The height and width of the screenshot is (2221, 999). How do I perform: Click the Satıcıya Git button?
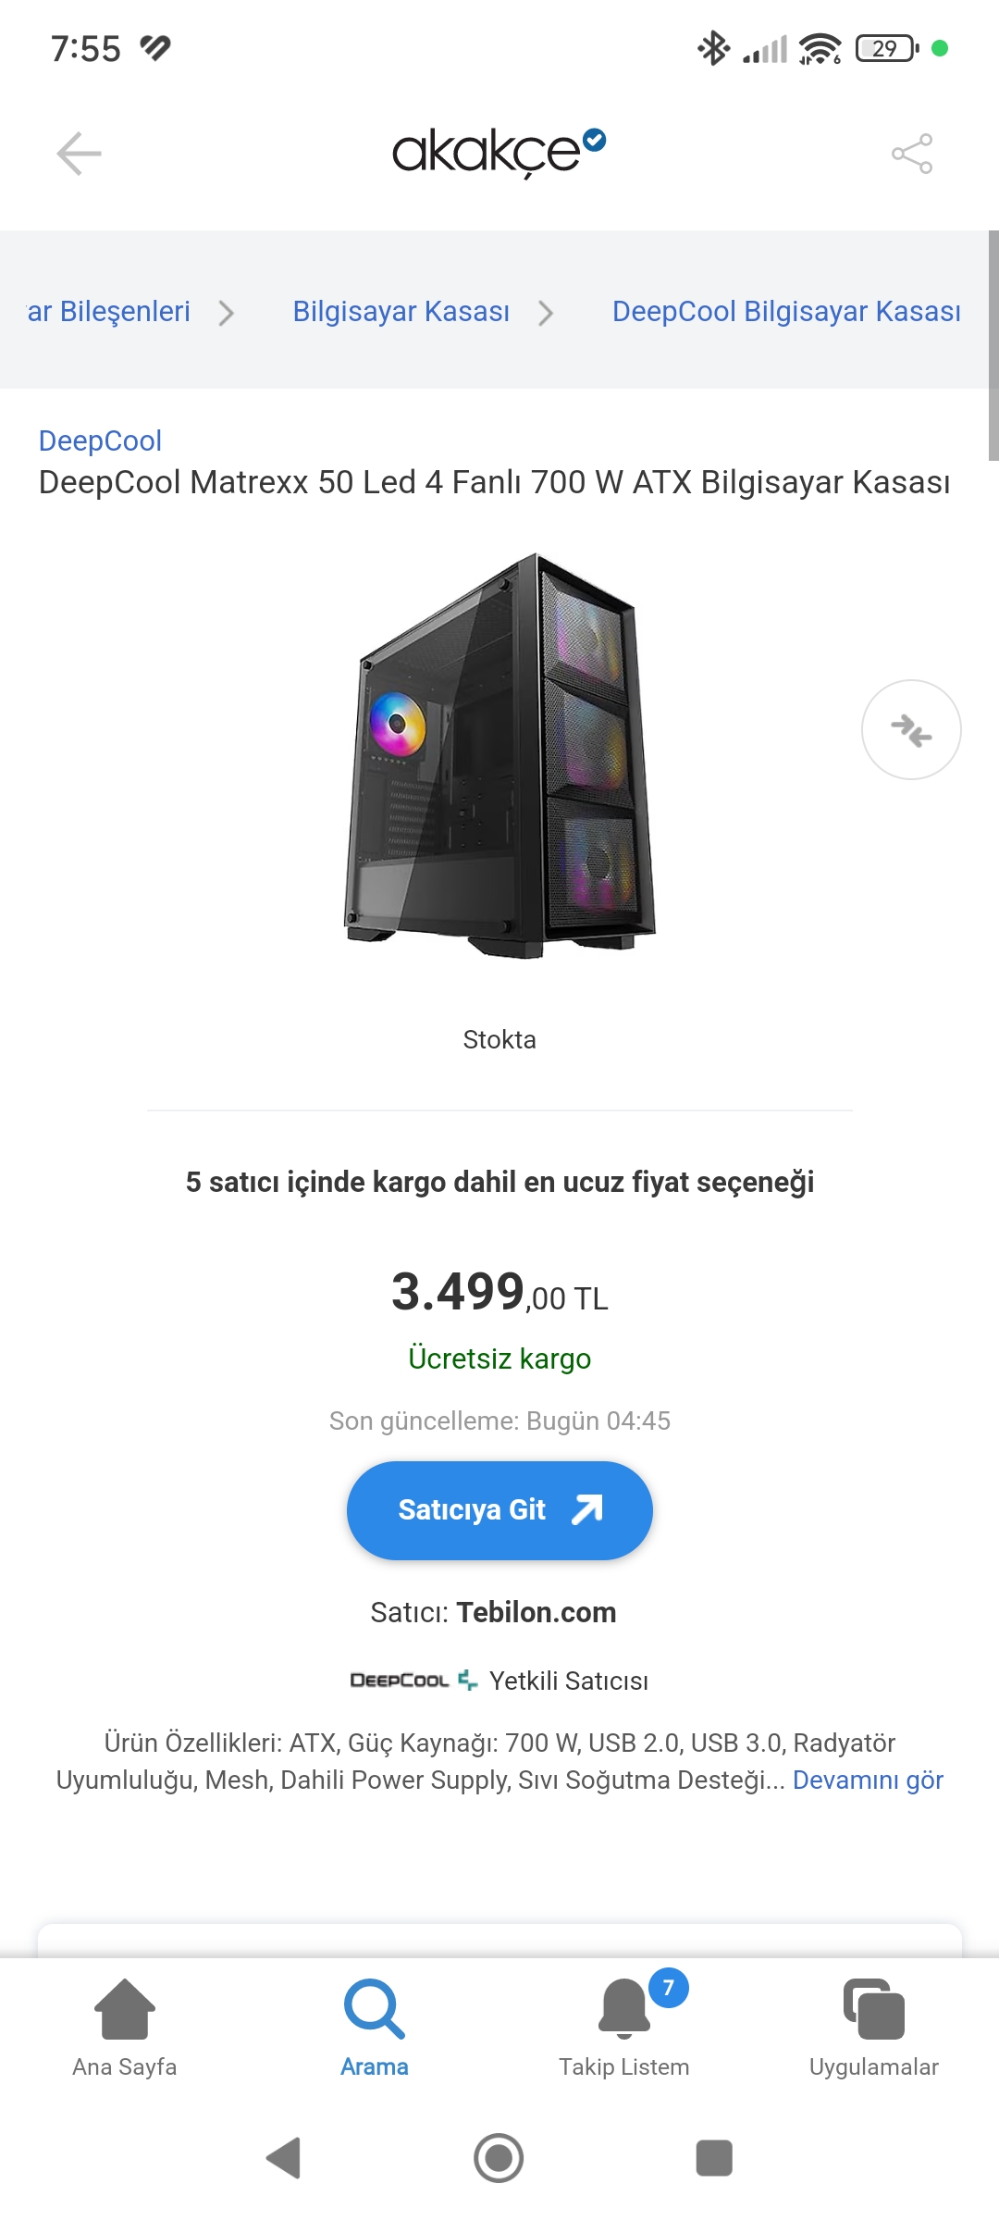point(499,1510)
